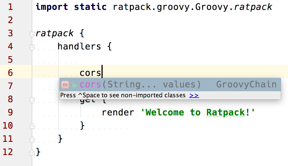The image size is (288, 166).
Task: Click line number 9 in the gutter
Action: click(10, 112)
